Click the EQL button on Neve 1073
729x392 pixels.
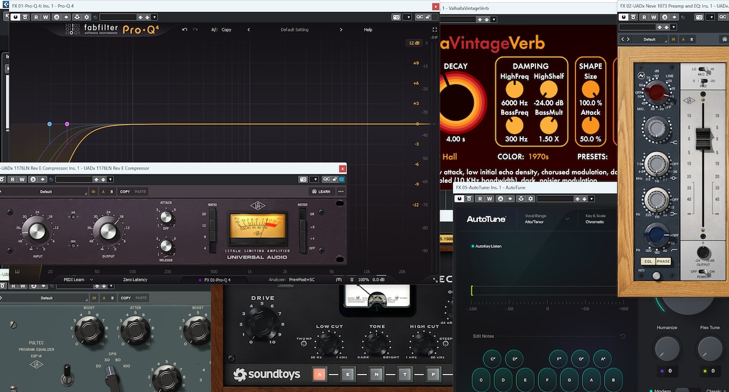pos(648,261)
